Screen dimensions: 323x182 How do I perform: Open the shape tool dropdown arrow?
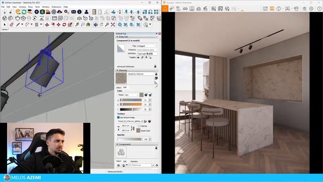[41, 25]
